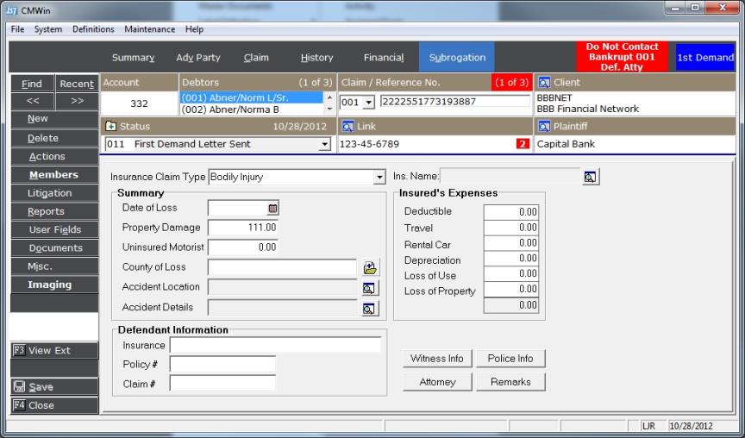Click the Property Damage input field
This screenshot has height=438, width=745.
click(x=244, y=228)
